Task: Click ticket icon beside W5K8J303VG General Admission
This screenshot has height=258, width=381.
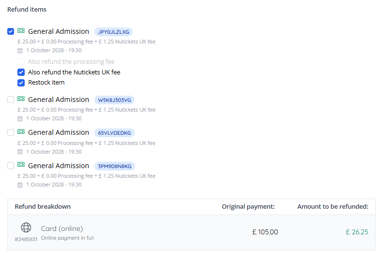Action: (x=21, y=99)
